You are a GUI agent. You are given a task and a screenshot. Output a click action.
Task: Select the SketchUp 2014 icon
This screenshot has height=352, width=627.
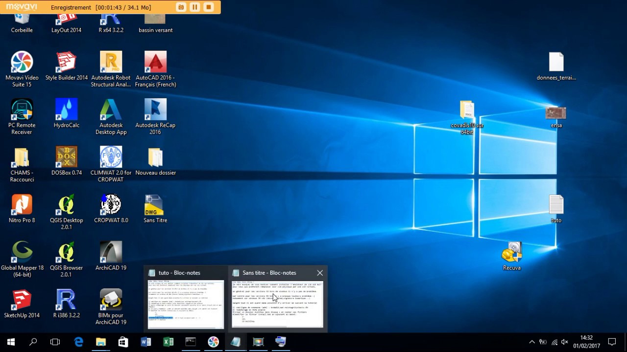22,304
